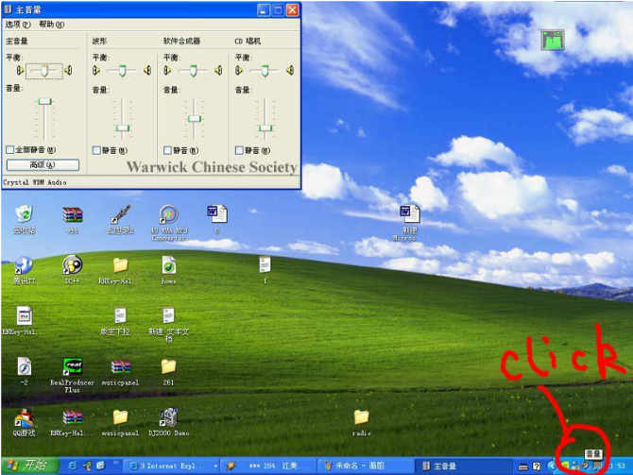Click the 主音量 master balance slider thumb
Image resolution: width=633 pixels, height=475 pixels.
click(44, 71)
